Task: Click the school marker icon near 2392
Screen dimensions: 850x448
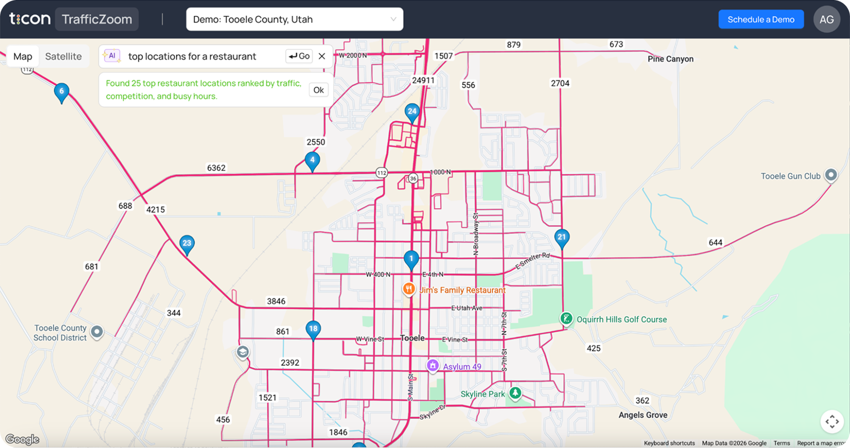Action: coord(243,352)
